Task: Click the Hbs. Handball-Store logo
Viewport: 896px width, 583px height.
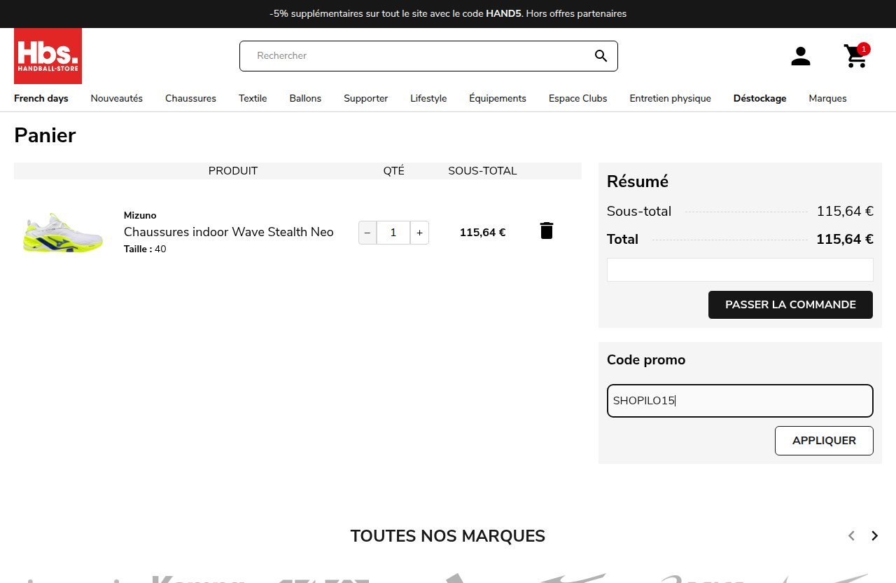Action: click(x=48, y=56)
